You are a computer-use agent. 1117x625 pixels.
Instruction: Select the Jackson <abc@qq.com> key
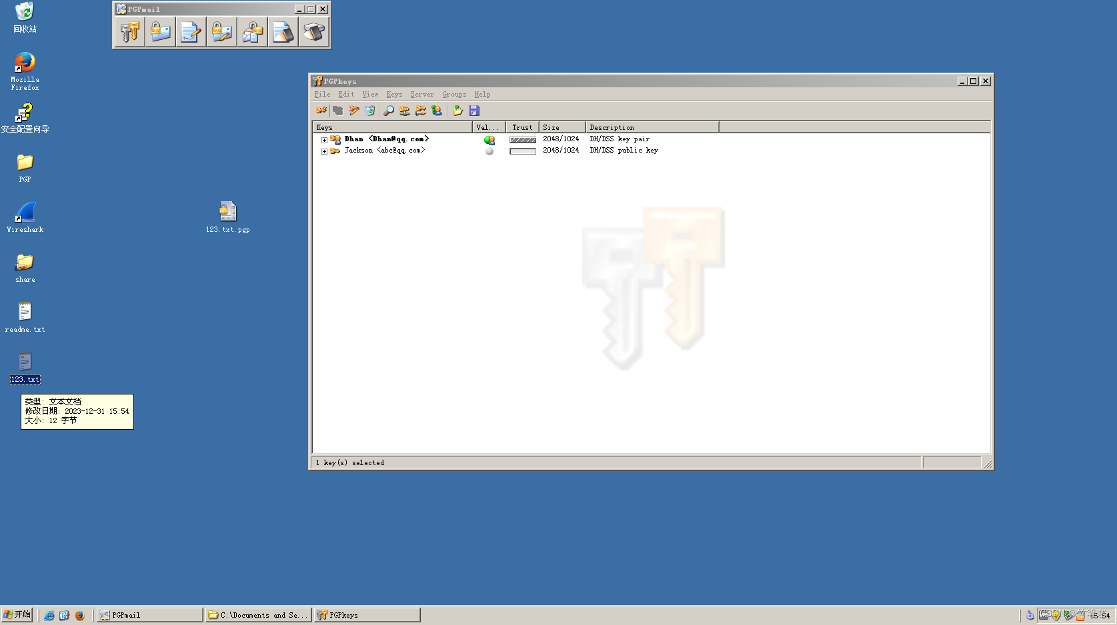(x=384, y=151)
